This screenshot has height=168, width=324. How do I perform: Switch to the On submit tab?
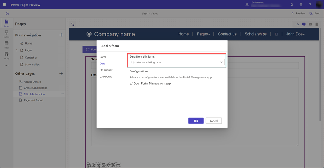[x=106, y=70]
